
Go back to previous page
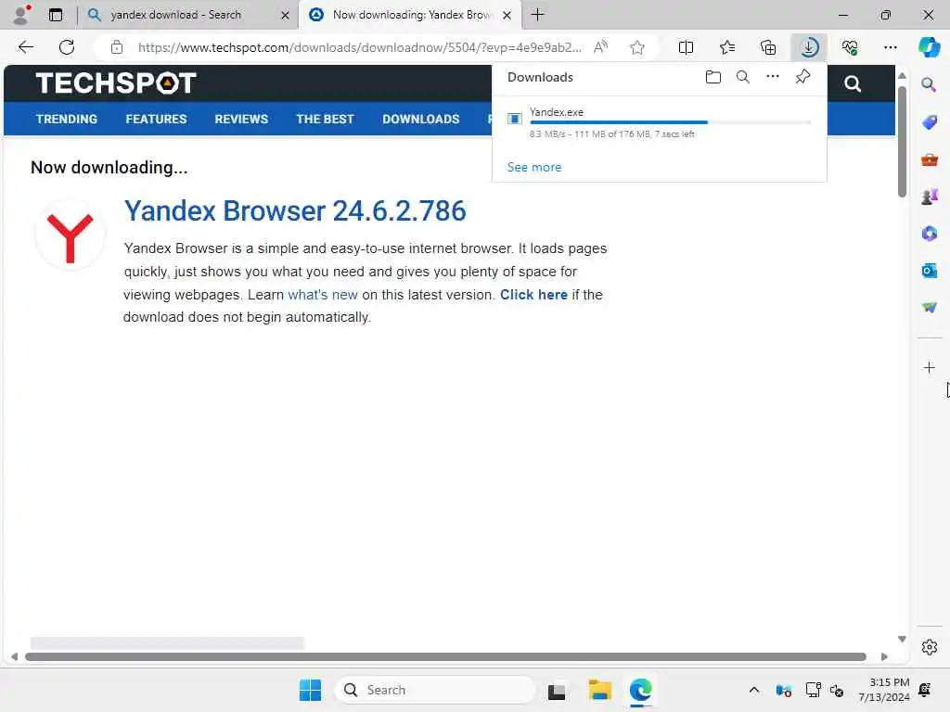click(25, 47)
